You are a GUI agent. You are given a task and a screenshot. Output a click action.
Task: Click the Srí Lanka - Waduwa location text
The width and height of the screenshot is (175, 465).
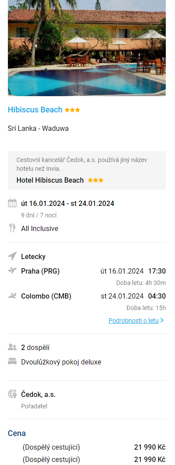(38, 128)
